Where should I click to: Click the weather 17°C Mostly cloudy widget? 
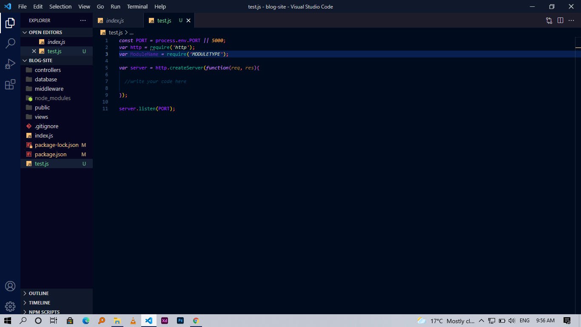click(446, 321)
